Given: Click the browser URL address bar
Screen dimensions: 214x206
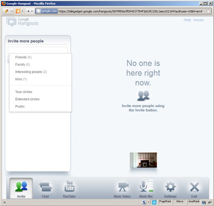Looking at the screenshot, I should click(130, 11).
